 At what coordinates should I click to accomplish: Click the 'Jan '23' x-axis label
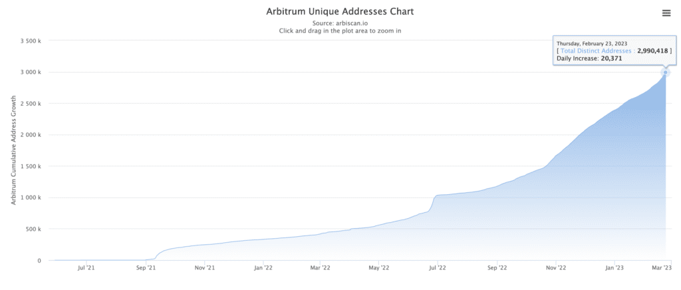[614, 269]
